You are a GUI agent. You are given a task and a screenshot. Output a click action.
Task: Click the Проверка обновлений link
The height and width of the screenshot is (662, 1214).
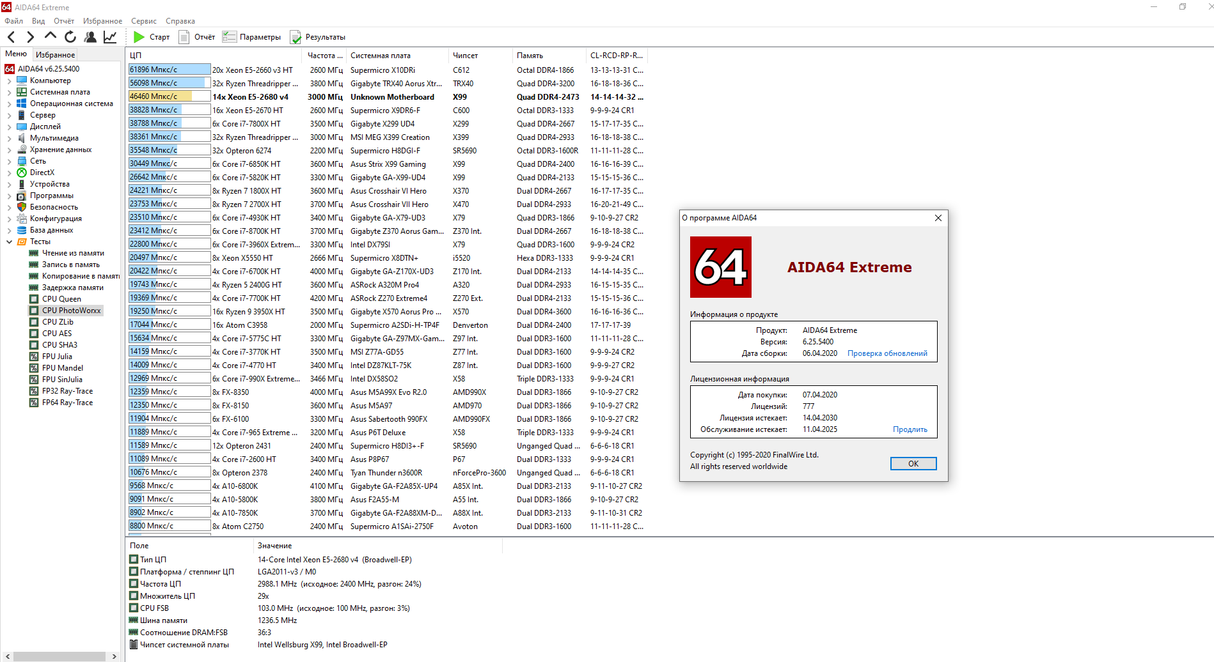pyautogui.click(x=887, y=353)
